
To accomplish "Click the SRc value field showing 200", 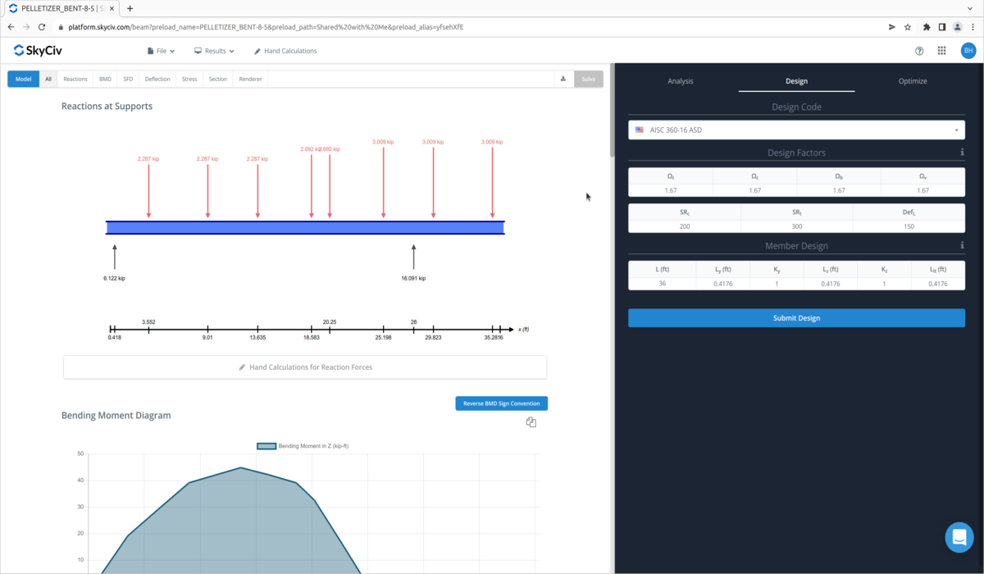I will coord(684,226).
